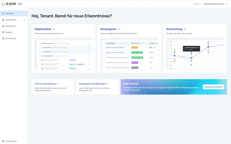Click Agile Flywheel 01/2024 in preview
Screen dimensions: 231x144
[115, 52]
